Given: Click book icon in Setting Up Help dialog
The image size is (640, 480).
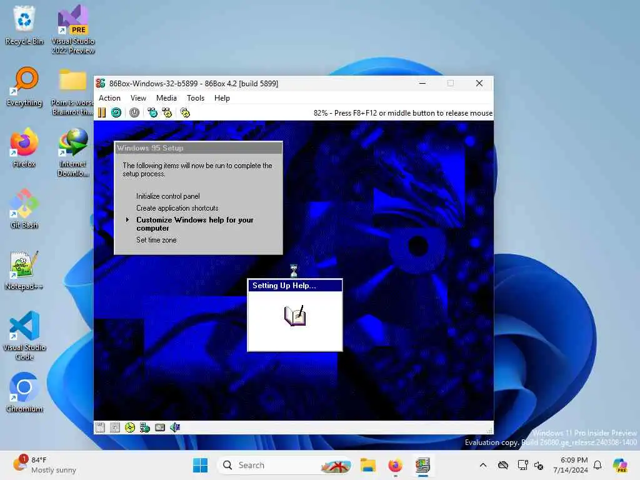Looking at the screenshot, I should click(x=295, y=316).
